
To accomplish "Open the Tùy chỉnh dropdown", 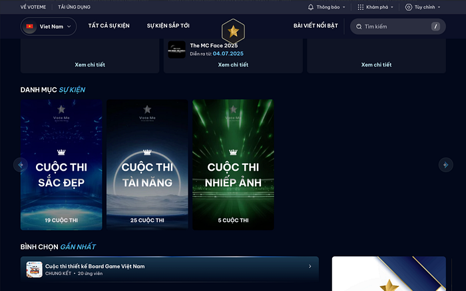I will [x=423, y=7].
